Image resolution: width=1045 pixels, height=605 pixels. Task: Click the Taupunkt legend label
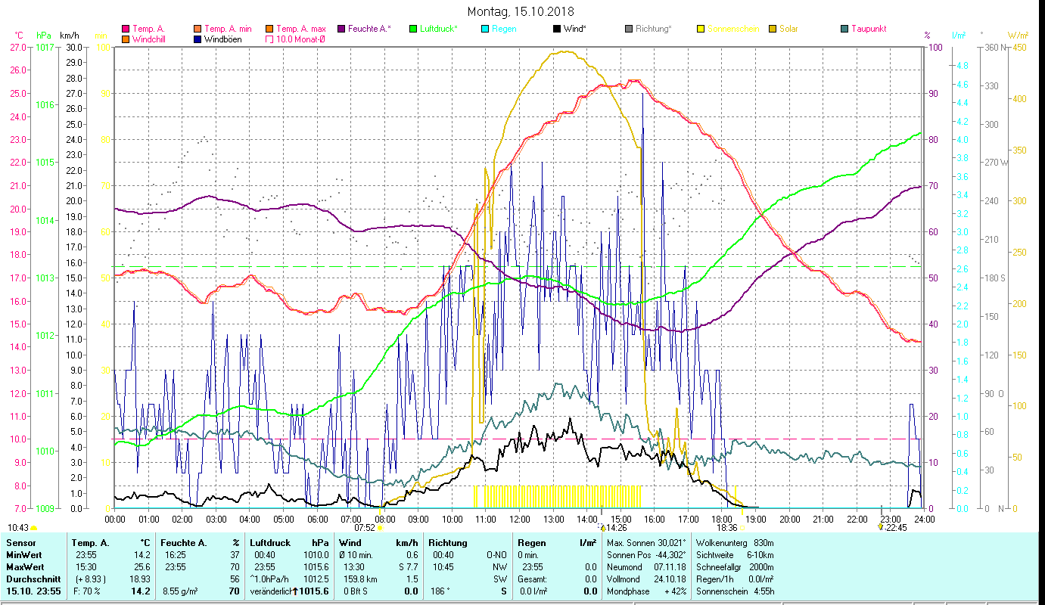tap(869, 29)
